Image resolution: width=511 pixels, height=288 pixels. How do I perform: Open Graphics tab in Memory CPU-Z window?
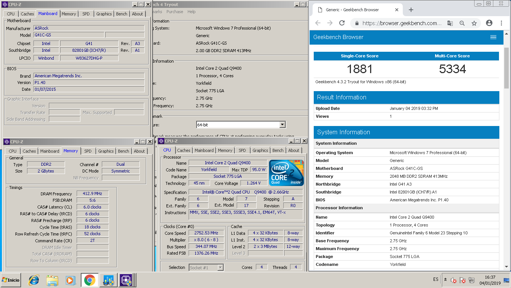point(106,151)
